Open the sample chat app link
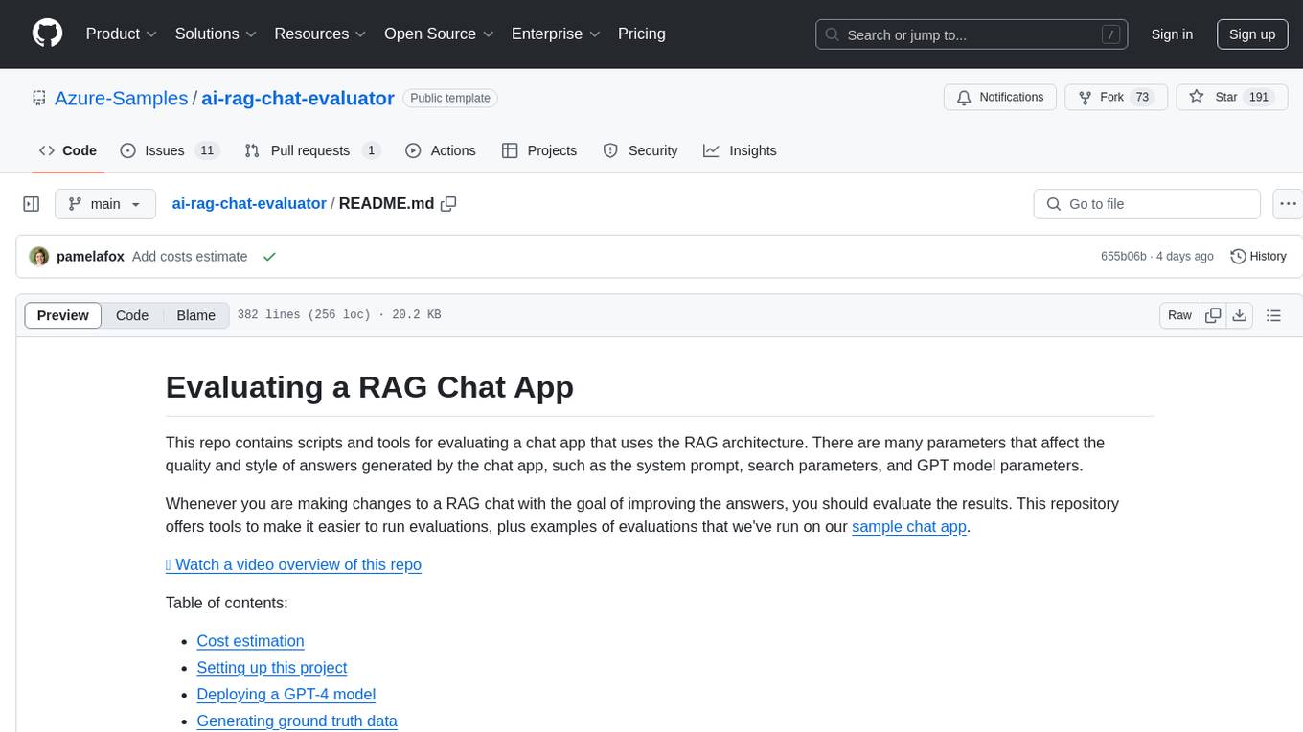This screenshot has width=1303, height=732. tap(909, 526)
